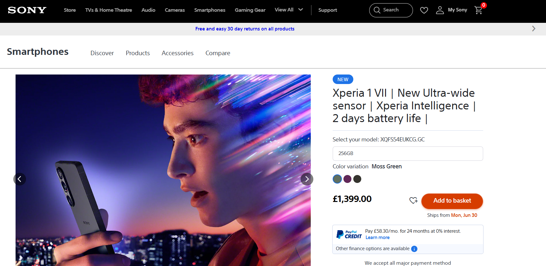Open the Cameras menu
This screenshot has height=266, width=546.
point(175,10)
